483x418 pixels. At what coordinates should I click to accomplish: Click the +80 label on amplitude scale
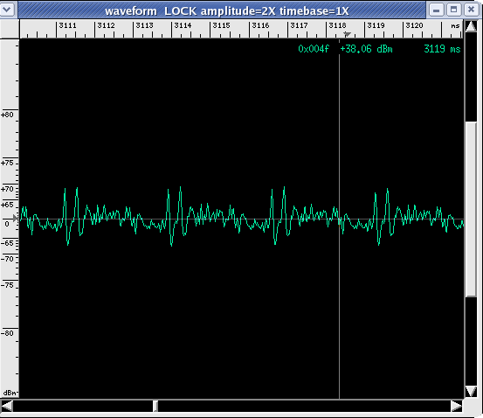[7, 115]
